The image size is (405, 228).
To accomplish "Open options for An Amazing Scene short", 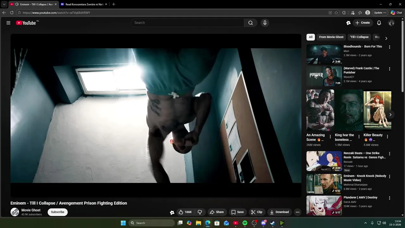I will (330, 137).
